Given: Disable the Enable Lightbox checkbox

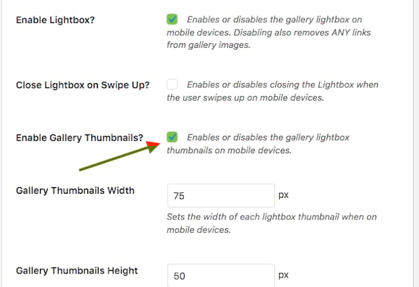Looking at the screenshot, I should (x=172, y=20).
